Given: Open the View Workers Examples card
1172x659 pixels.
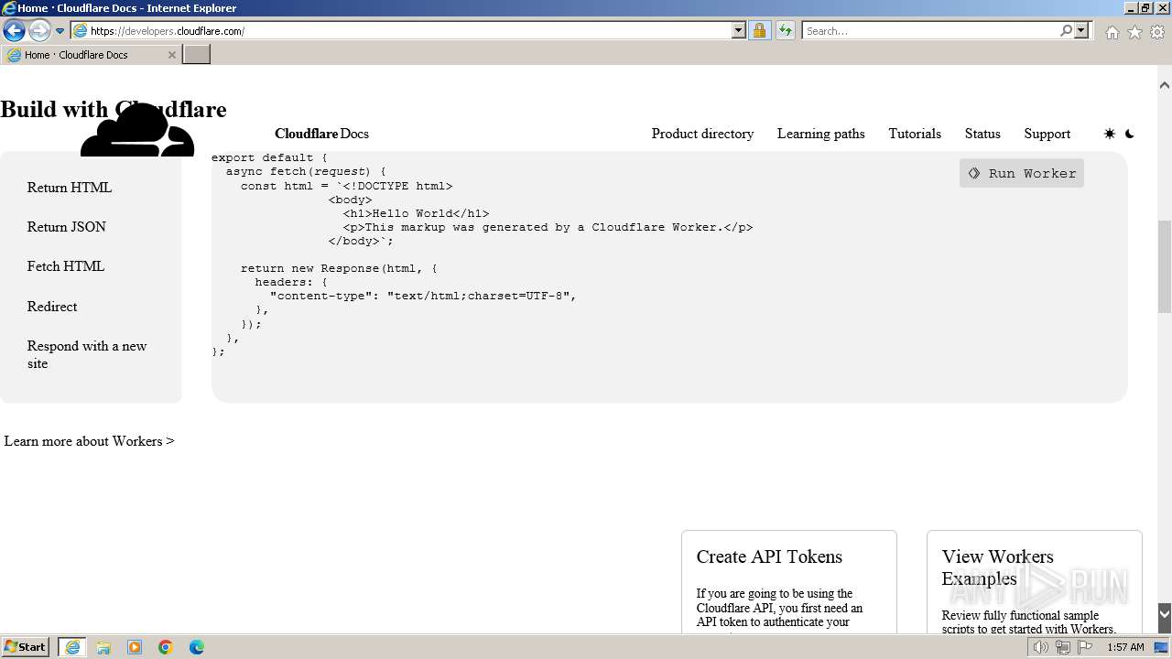Looking at the screenshot, I should (1035, 581).
